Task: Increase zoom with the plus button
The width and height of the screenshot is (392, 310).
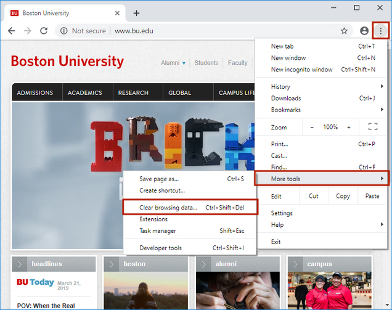Action: click(349, 127)
